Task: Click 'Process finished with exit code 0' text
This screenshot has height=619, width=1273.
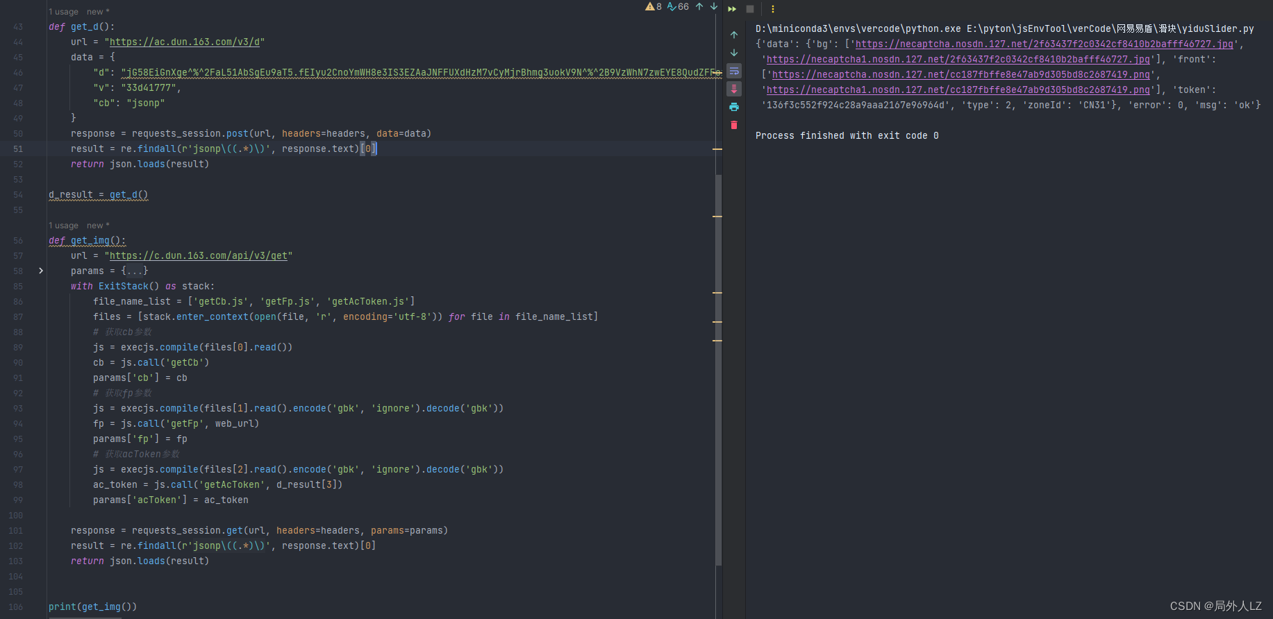Action: [847, 135]
